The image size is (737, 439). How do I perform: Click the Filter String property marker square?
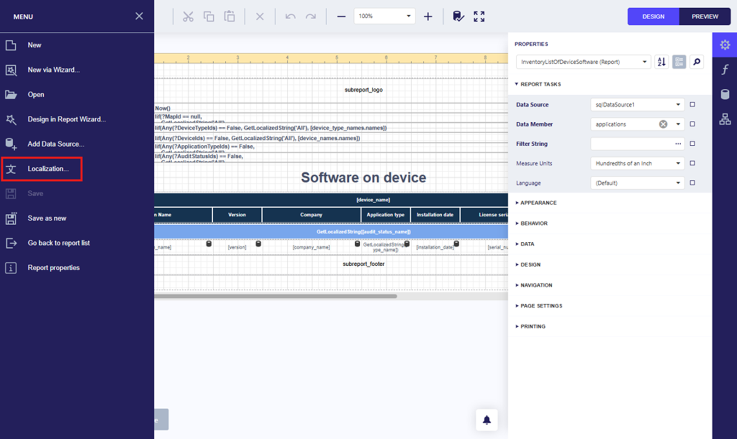click(x=692, y=144)
